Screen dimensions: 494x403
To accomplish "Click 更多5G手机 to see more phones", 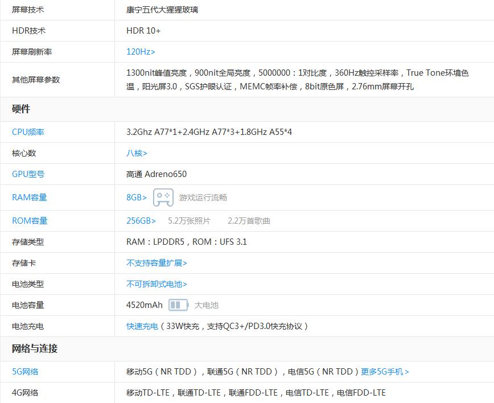I will click(x=385, y=372).
